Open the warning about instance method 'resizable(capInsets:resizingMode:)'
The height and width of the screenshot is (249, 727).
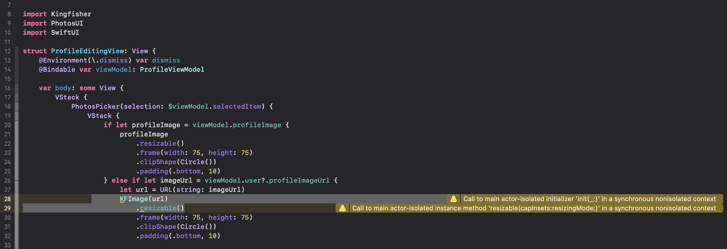click(534, 208)
